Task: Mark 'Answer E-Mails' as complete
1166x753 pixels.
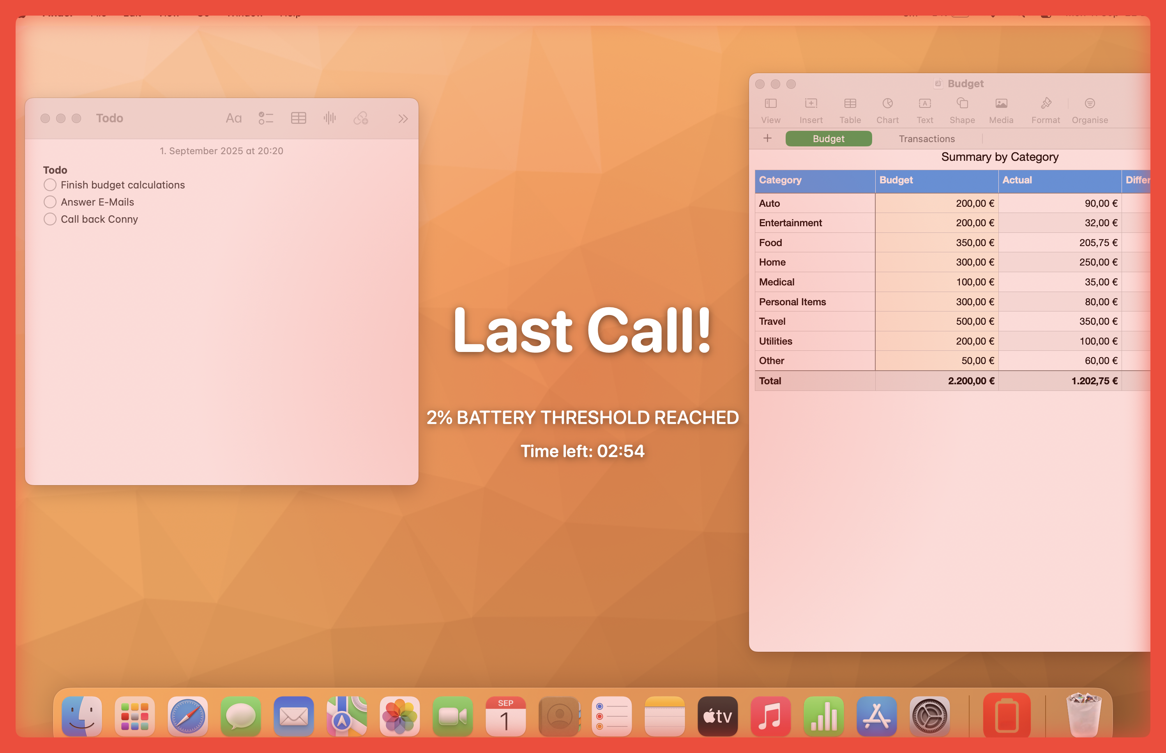Action: pyautogui.click(x=49, y=202)
